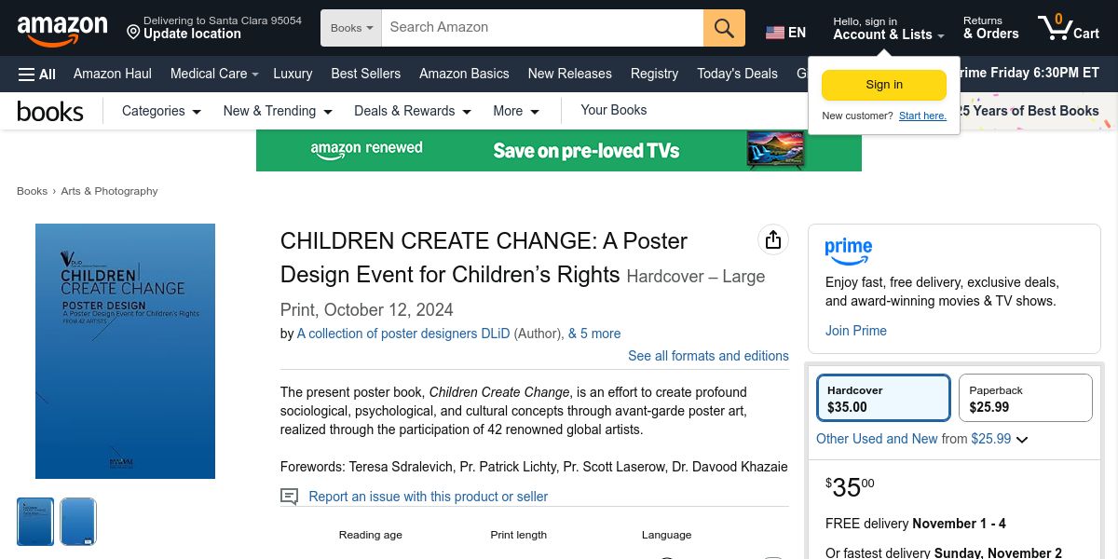Click the US flag language selector
Image resolution: width=1118 pixels, height=559 pixels.
pyautogui.click(x=785, y=32)
